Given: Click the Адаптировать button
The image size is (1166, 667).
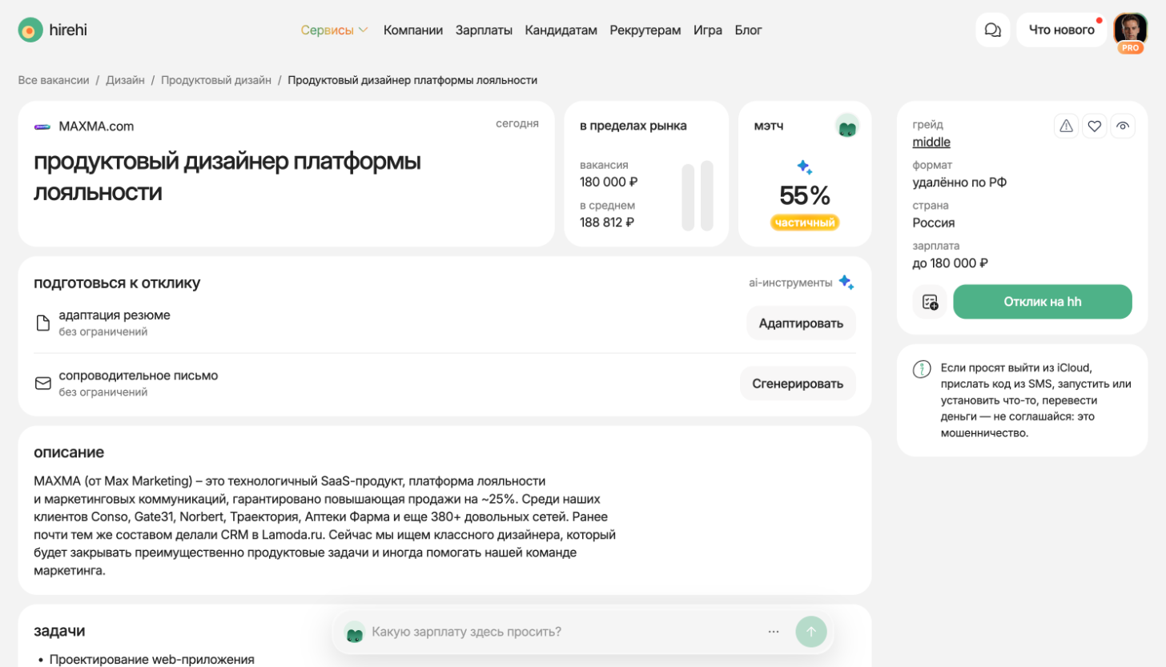Looking at the screenshot, I should [x=801, y=323].
